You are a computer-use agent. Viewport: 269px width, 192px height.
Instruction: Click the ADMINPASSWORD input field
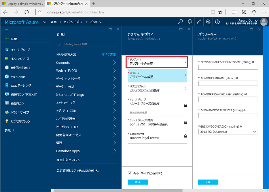coord(228,99)
